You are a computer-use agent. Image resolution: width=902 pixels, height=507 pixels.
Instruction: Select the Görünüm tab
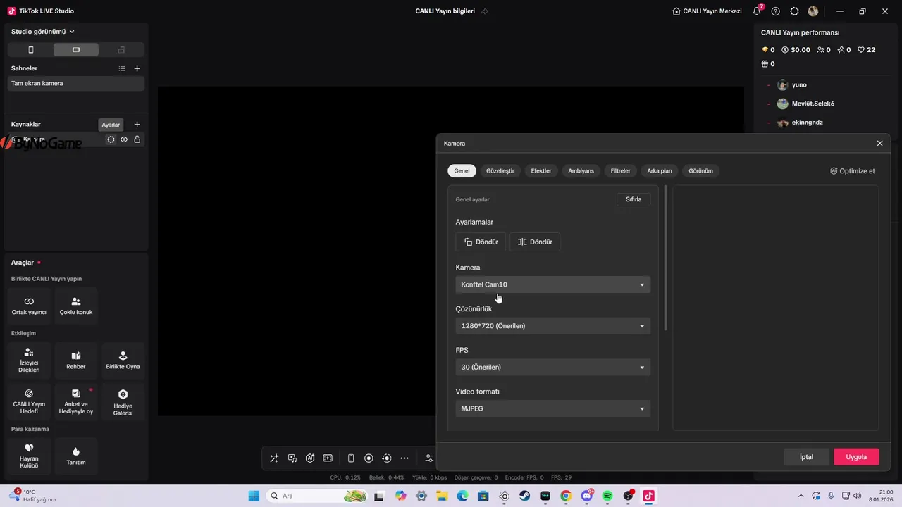pyautogui.click(x=701, y=171)
